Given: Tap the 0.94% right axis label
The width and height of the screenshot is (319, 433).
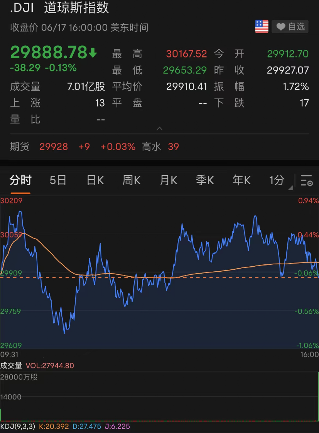Looking at the screenshot, I should coord(308,201).
